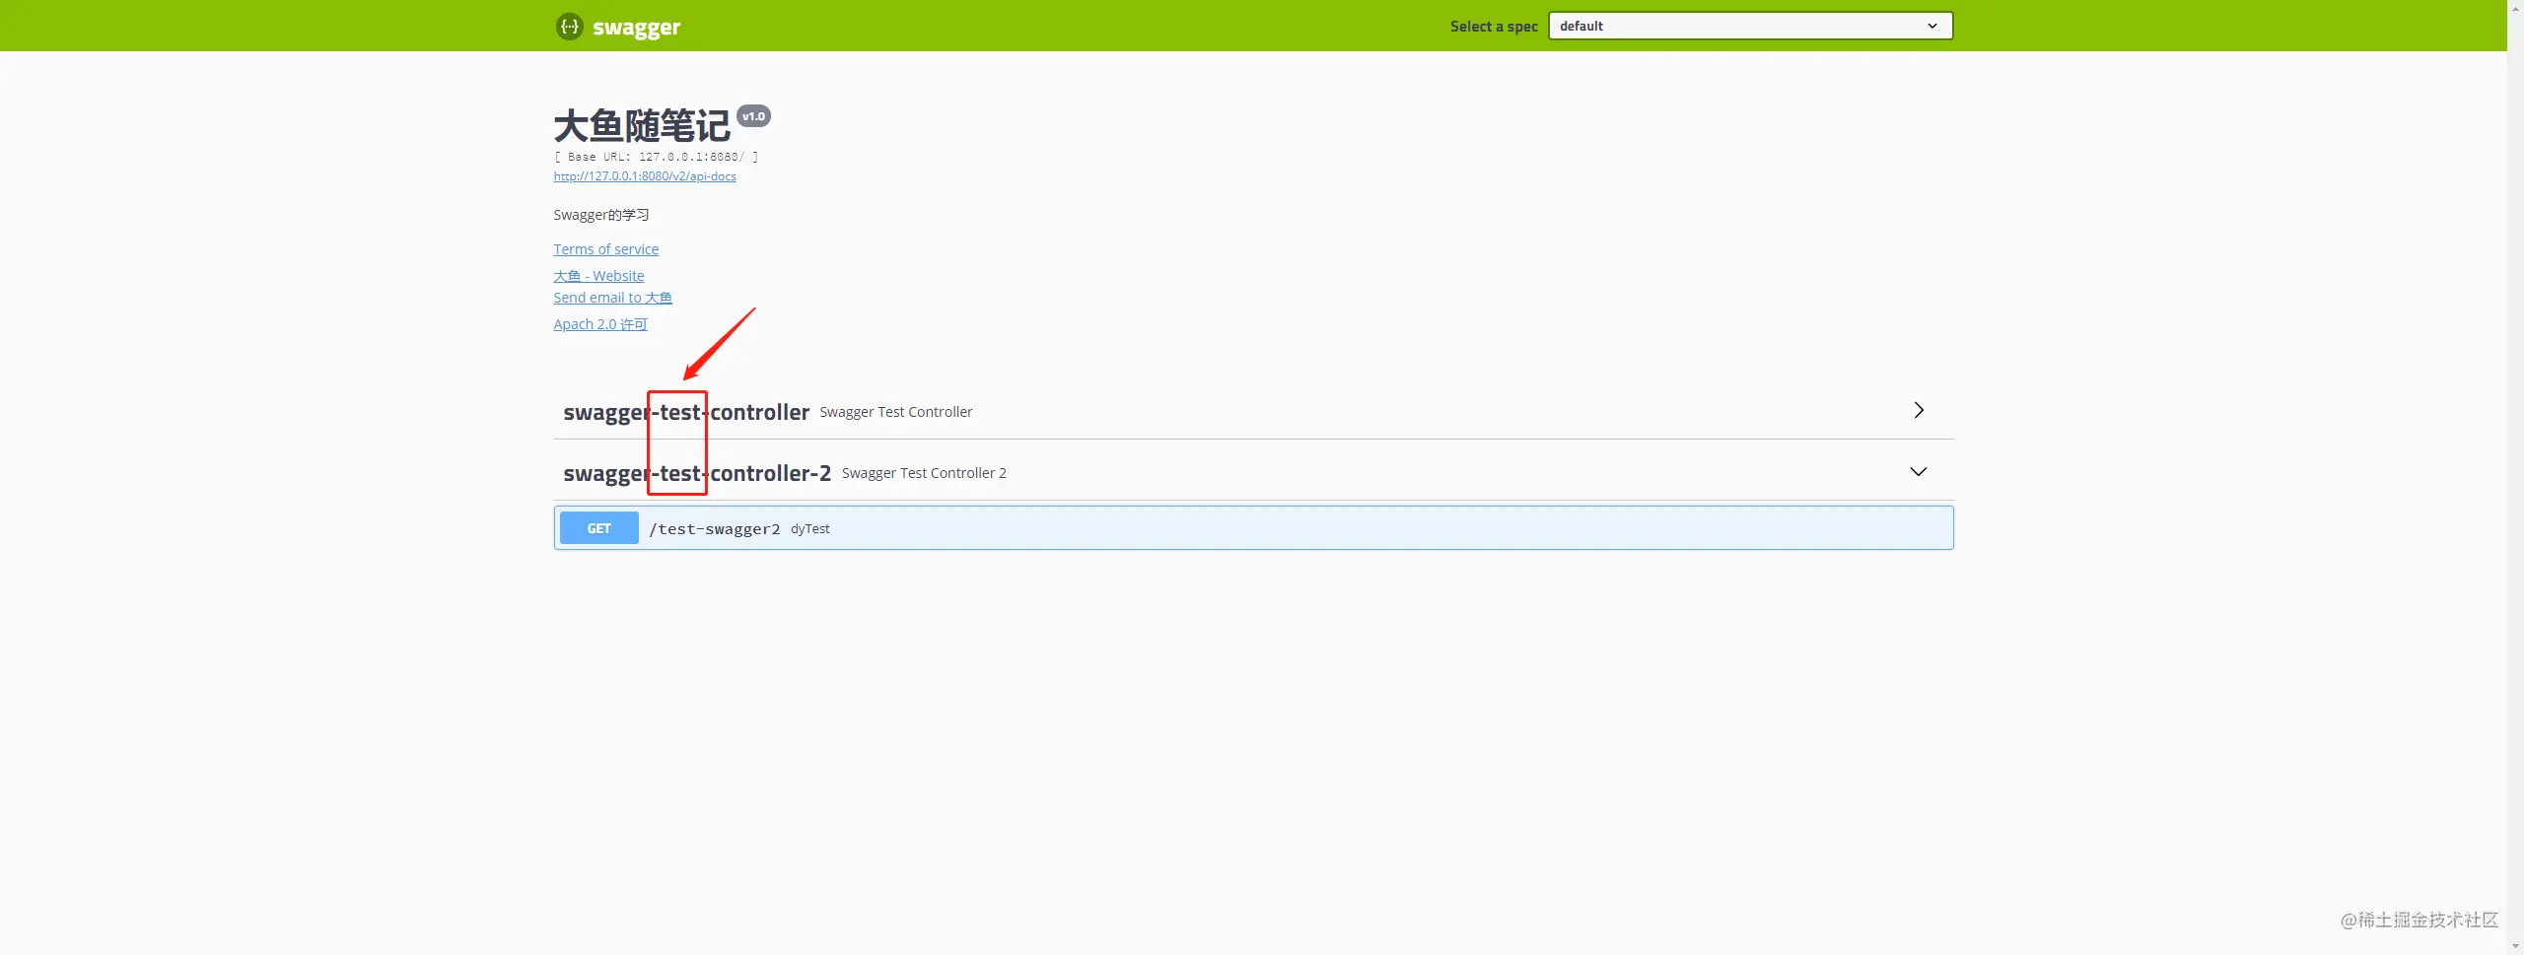Visit the 大鱼 - Website link
This screenshot has width=2524, height=955.
(598, 276)
